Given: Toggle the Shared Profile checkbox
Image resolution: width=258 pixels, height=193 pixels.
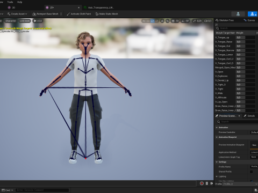Looking at the screenshot, I should [252, 172].
